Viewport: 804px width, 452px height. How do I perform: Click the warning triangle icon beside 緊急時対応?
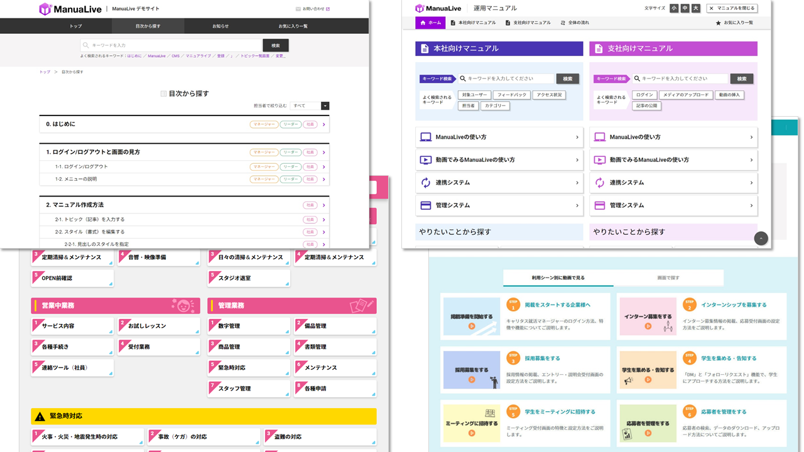tap(40, 416)
